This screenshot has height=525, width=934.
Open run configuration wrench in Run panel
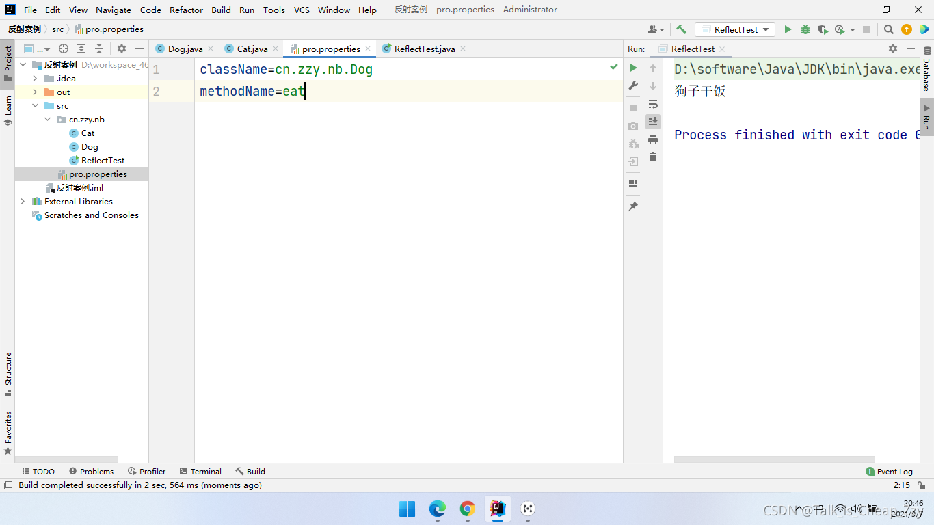pyautogui.click(x=633, y=85)
